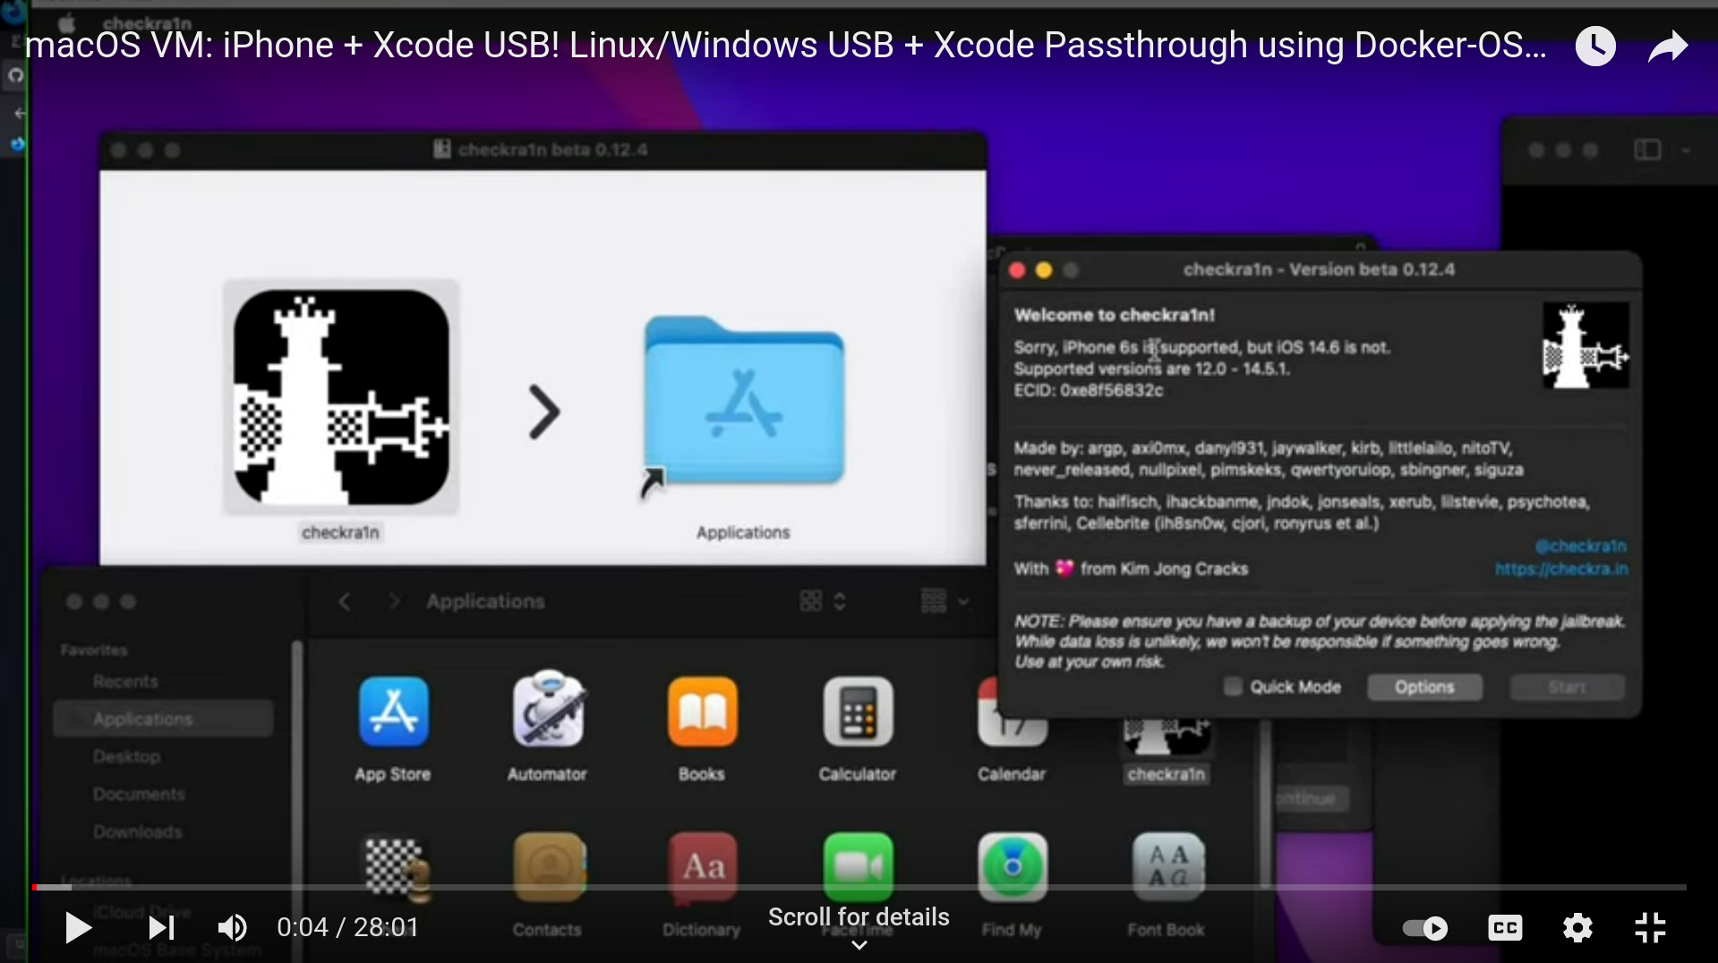The height and width of the screenshot is (963, 1718).
Task: Launch Automator from Applications
Action: [547, 714]
